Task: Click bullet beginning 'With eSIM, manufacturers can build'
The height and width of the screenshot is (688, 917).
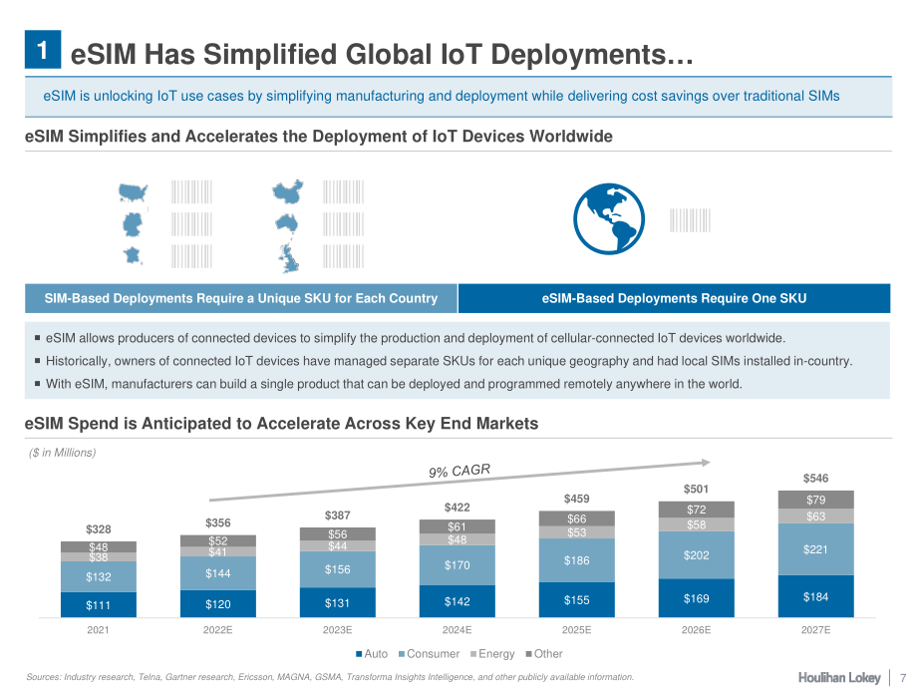Action: (x=394, y=384)
